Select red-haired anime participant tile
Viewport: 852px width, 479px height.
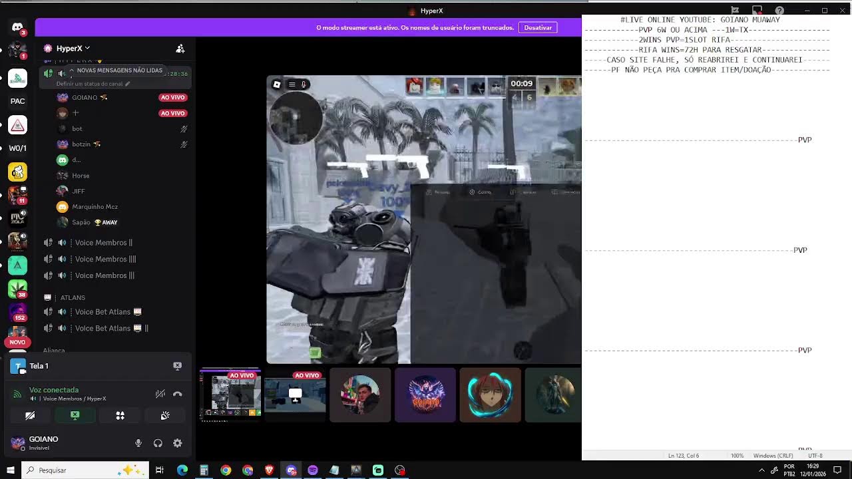[x=490, y=395]
